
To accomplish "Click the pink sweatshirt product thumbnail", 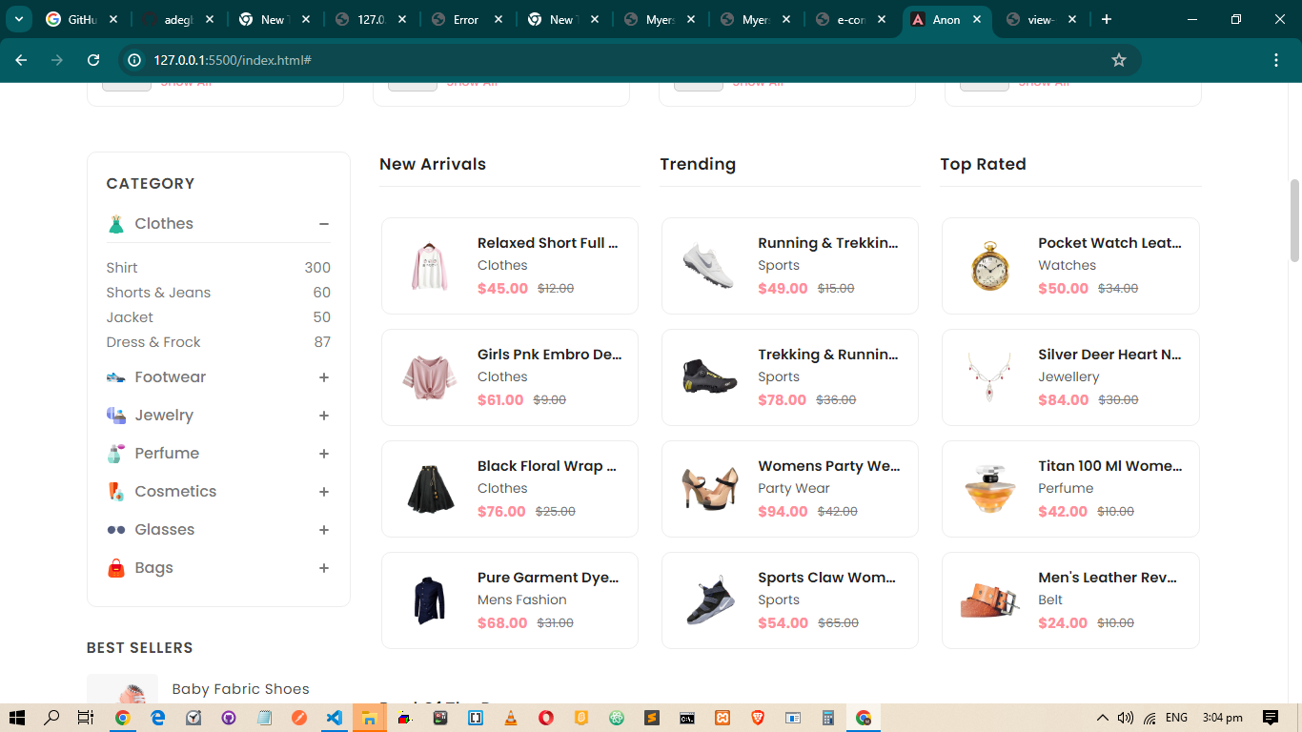I will coord(429,266).
